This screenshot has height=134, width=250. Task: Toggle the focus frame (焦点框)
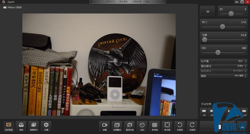click(x=167, y=126)
